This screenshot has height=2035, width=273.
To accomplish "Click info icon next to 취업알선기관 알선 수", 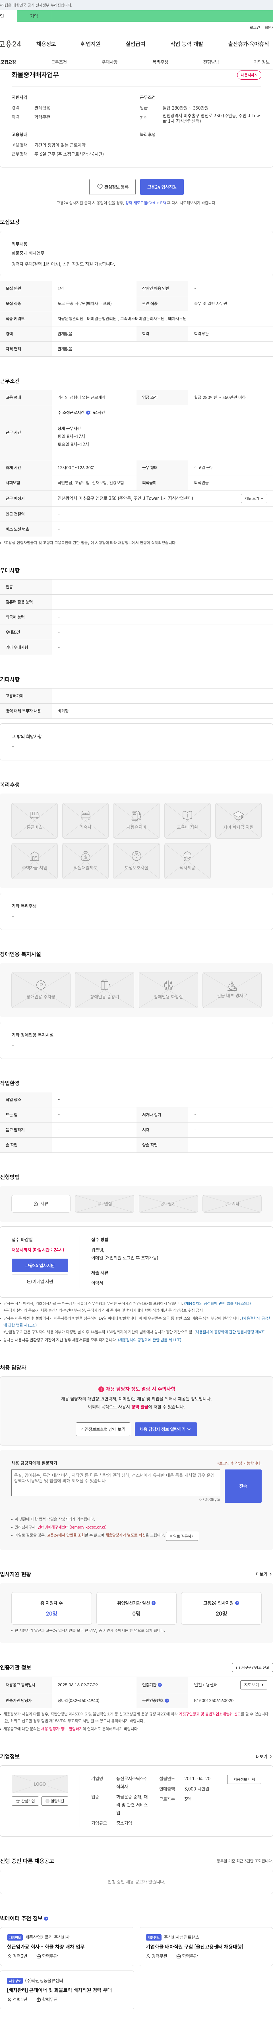I will coord(153,1603).
